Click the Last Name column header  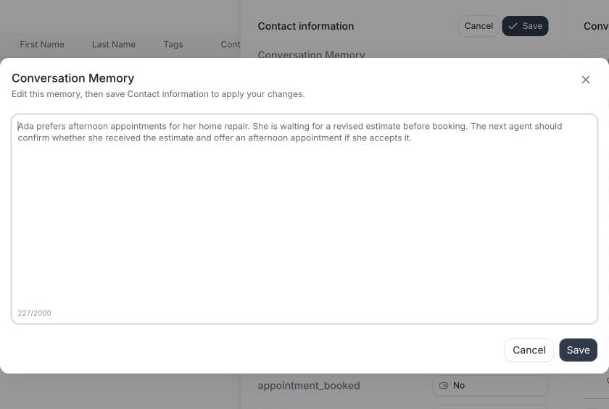click(x=114, y=45)
